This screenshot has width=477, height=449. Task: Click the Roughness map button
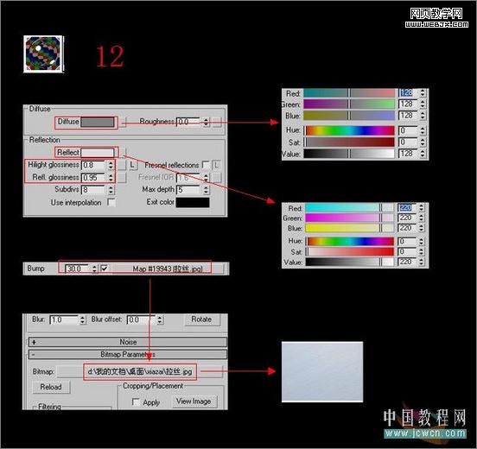[x=217, y=122]
